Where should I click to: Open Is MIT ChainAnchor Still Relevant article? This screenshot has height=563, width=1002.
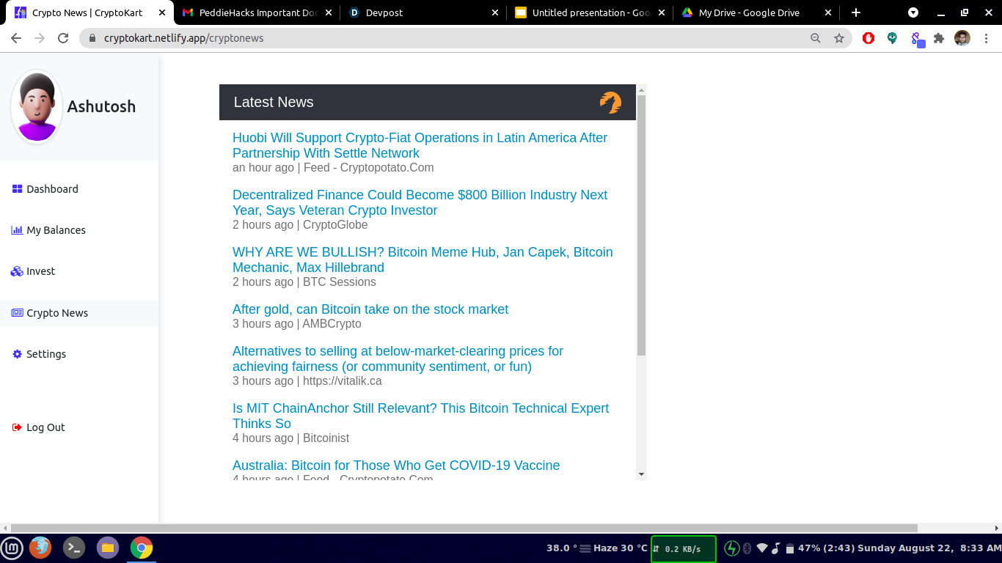pos(420,416)
